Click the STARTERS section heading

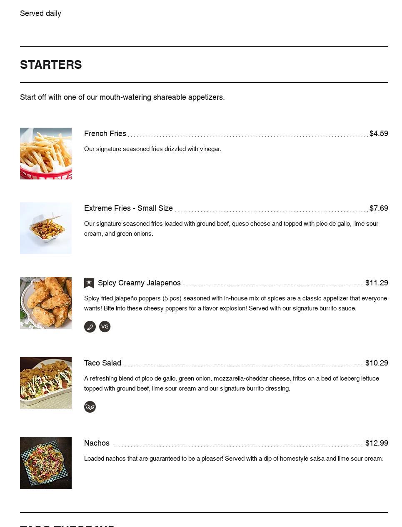[51, 65]
